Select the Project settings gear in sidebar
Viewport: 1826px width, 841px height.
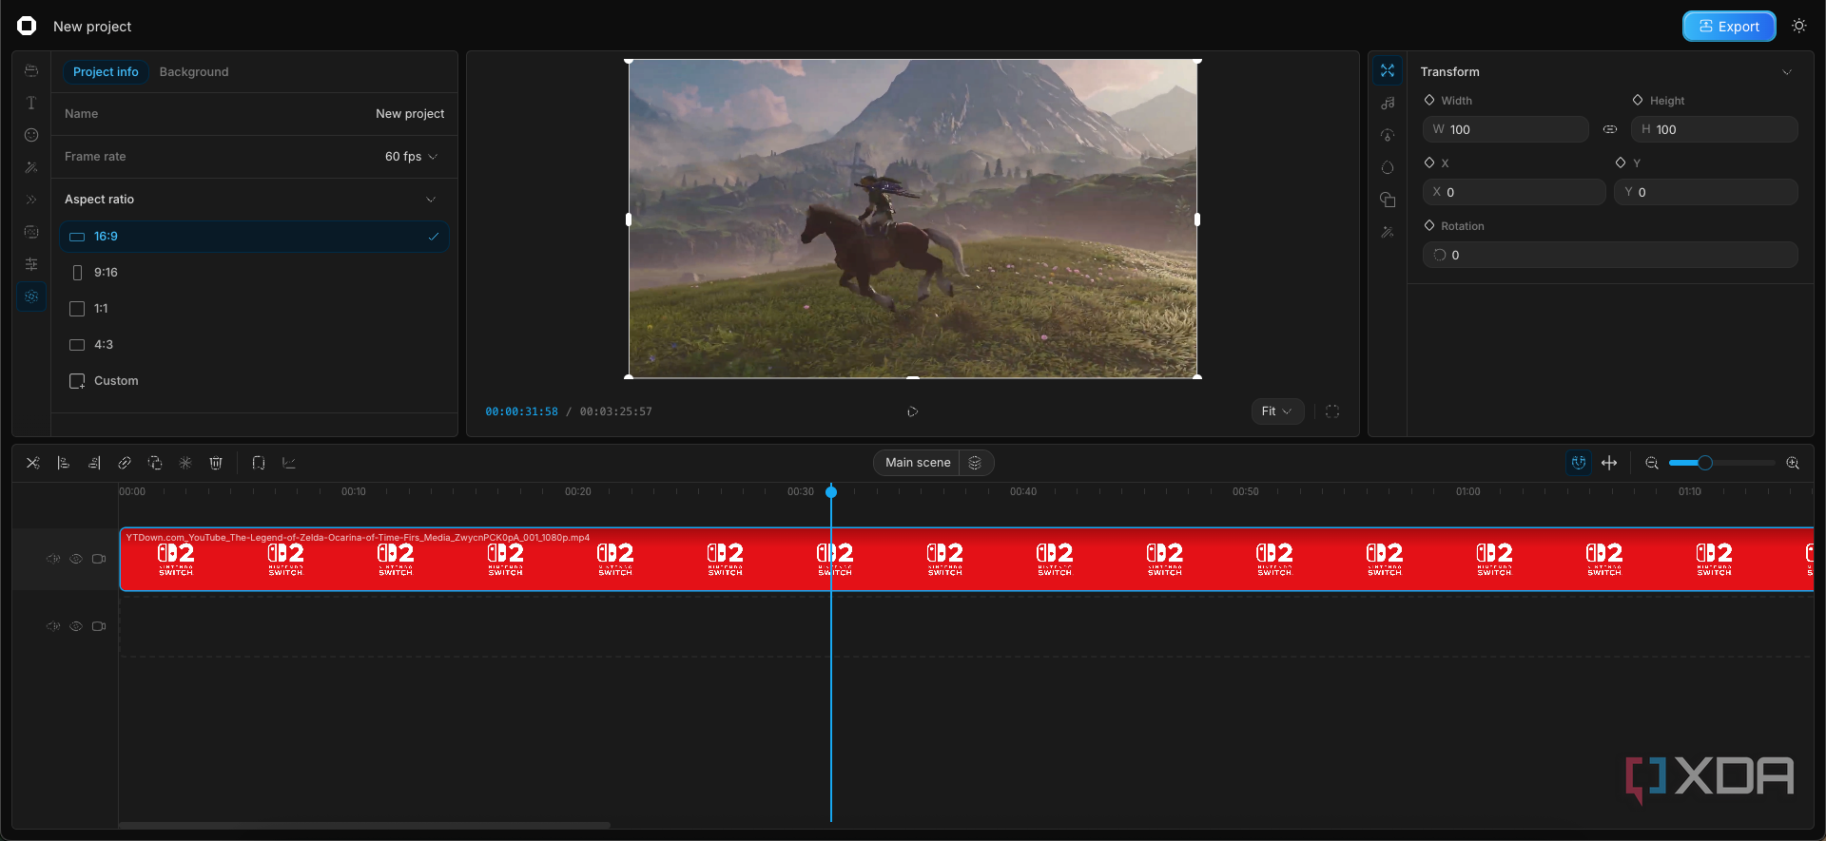pyautogui.click(x=31, y=296)
